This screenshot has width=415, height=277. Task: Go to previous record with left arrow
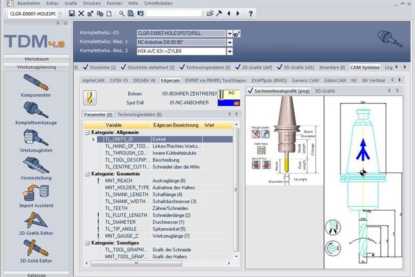(x=229, y=14)
